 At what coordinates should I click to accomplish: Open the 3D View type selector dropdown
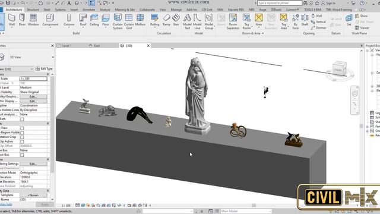[x=53, y=57]
